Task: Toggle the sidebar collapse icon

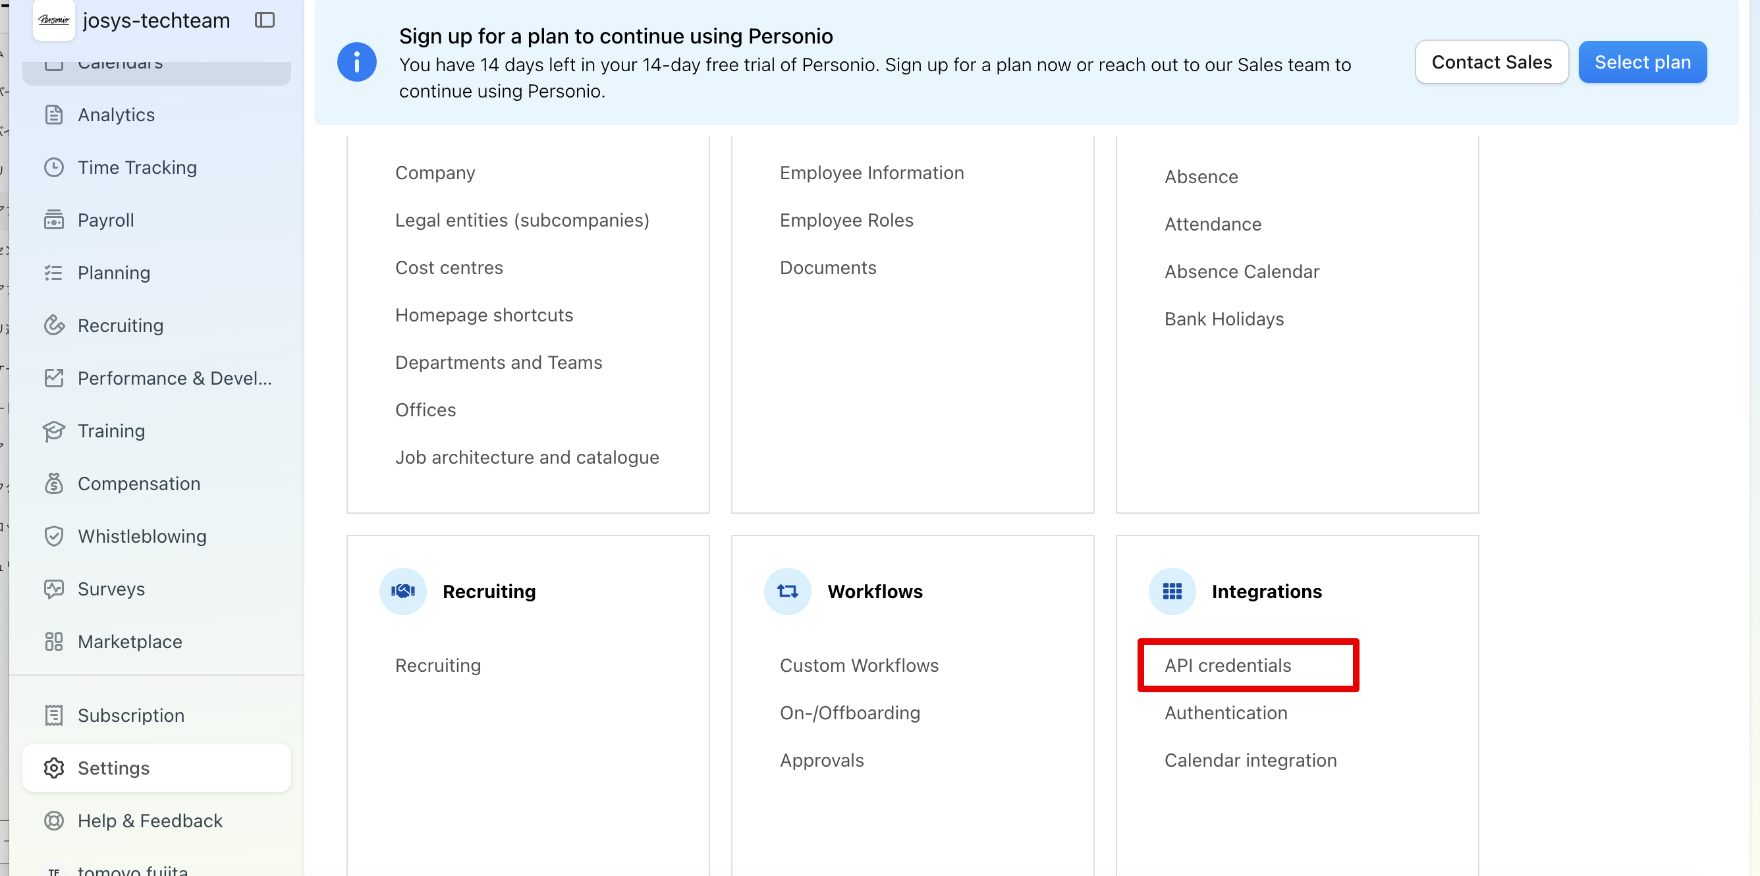Action: click(x=264, y=20)
